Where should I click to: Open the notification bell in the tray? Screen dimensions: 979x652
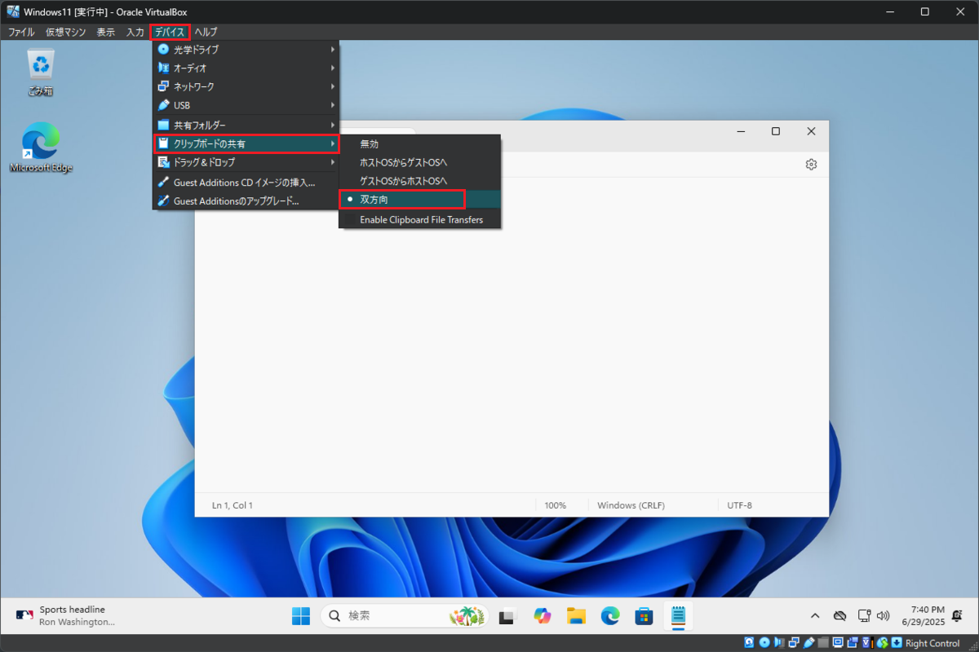tap(957, 615)
